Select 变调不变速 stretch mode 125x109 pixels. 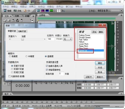pos(12,69)
